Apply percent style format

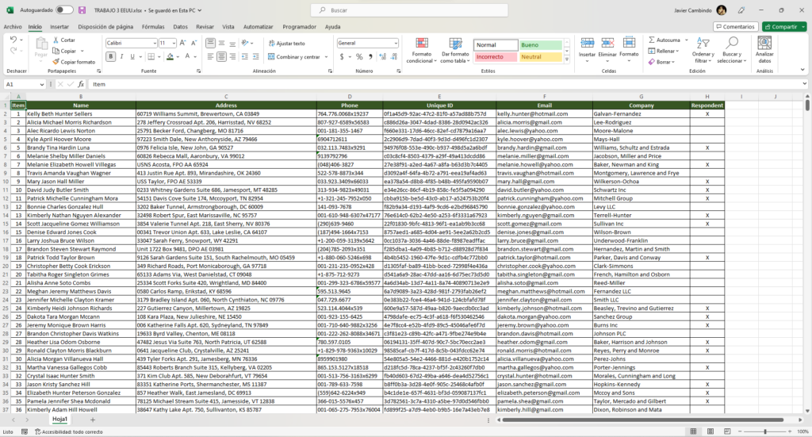pos(359,56)
